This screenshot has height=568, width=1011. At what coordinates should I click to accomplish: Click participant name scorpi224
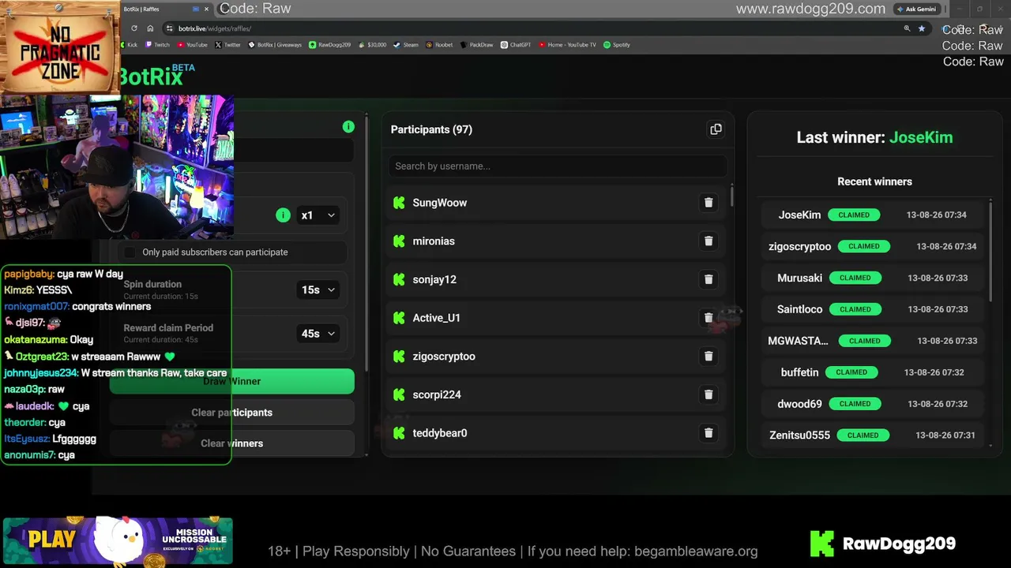pos(437,394)
